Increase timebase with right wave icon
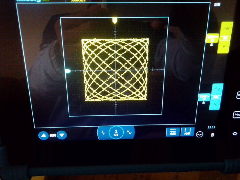 [129, 132]
